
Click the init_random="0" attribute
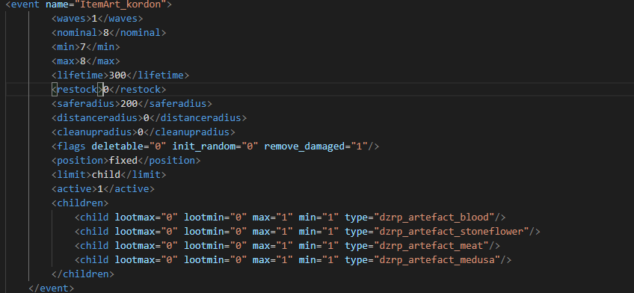215,146
